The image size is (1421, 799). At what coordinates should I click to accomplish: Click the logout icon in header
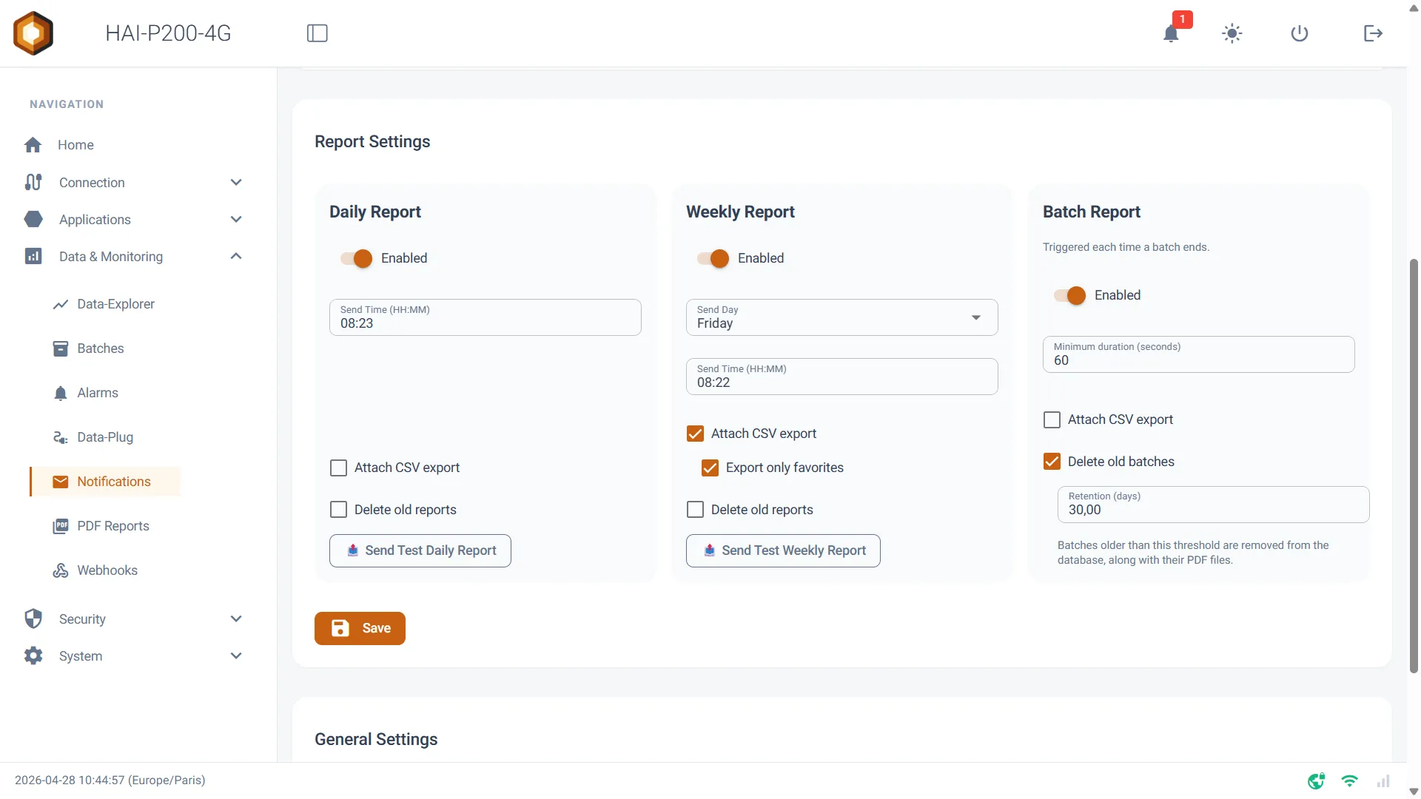(x=1373, y=33)
